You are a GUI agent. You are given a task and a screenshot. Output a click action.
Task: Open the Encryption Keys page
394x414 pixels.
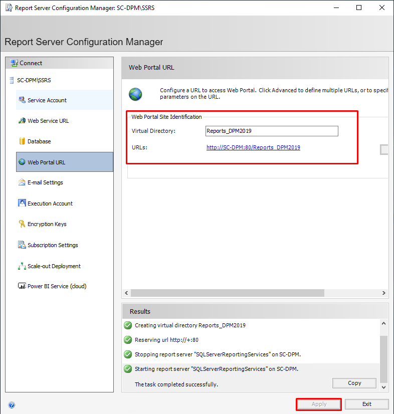pos(65,224)
